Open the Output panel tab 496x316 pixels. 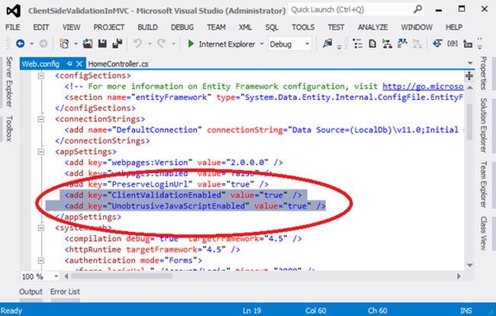click(31, 292)
